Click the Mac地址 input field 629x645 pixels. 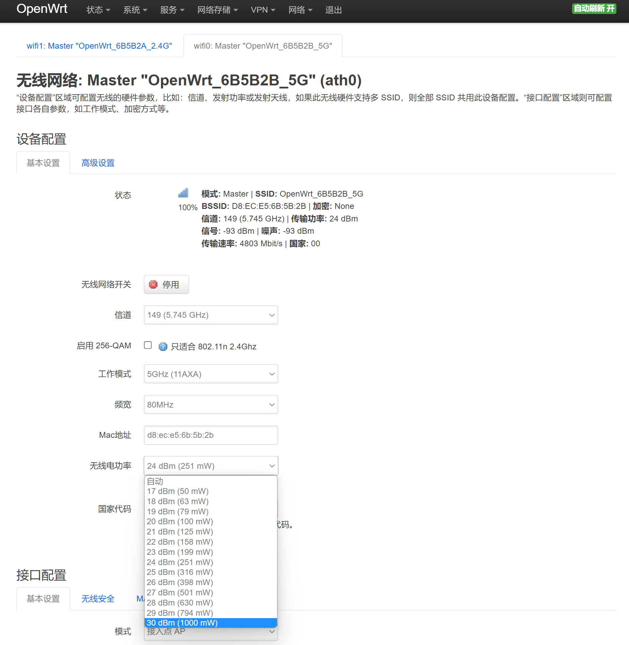[x=211, y=435]
